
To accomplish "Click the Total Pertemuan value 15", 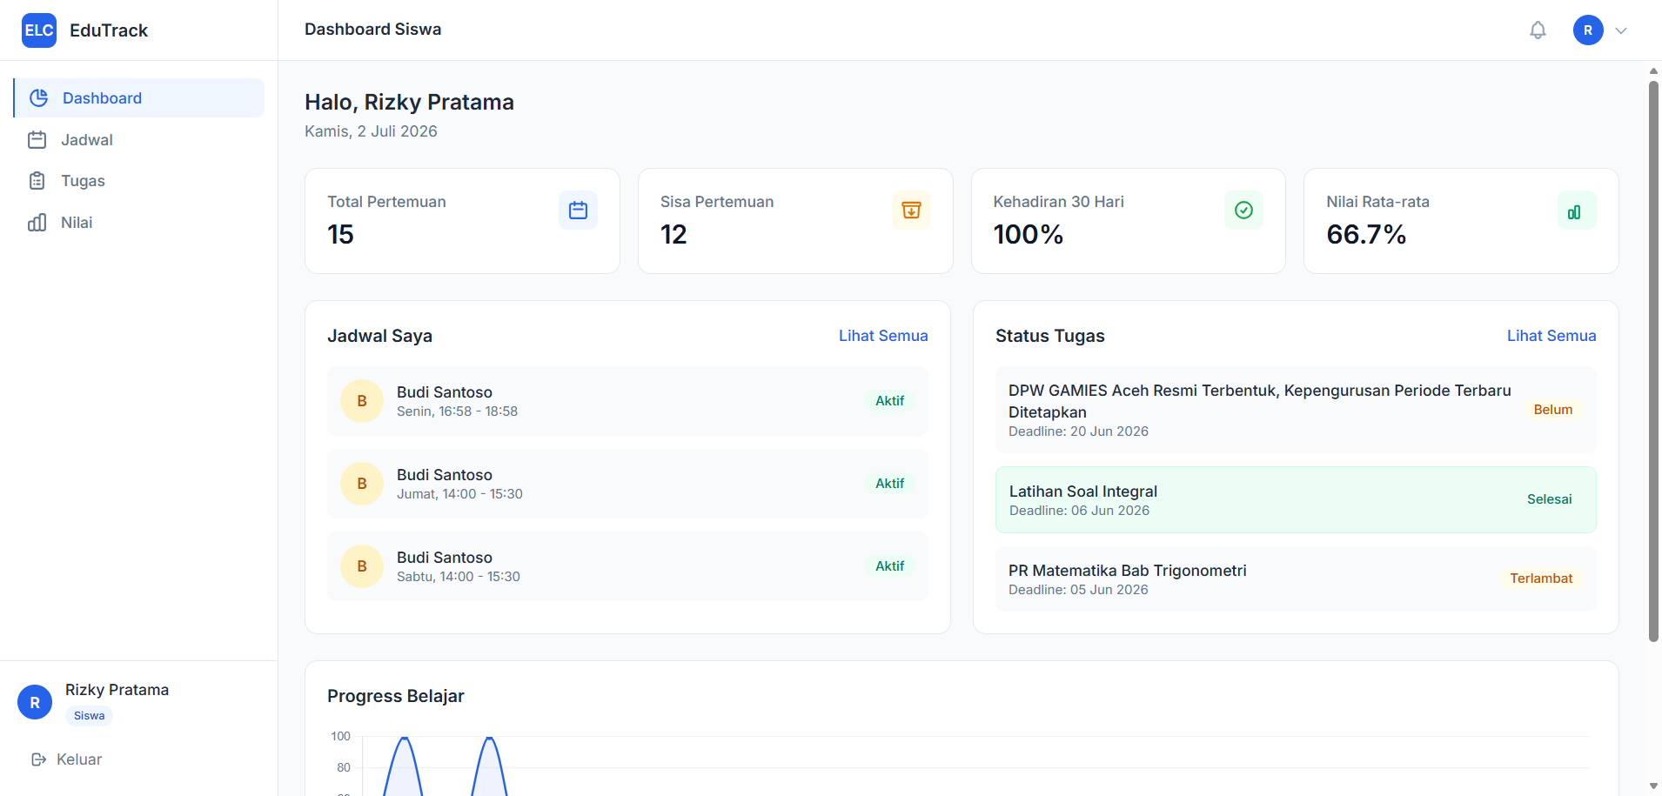I will (340, 235).
